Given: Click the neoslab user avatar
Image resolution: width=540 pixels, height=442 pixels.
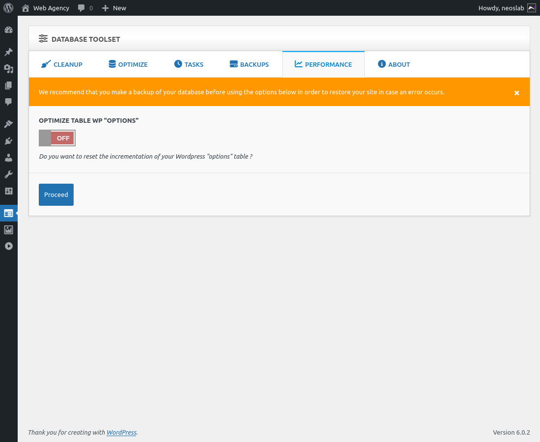Looking at the screenshot, I should coord(532,8).
